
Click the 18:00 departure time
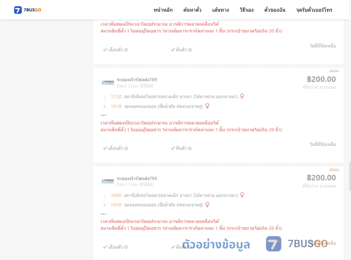click(116, 195)
